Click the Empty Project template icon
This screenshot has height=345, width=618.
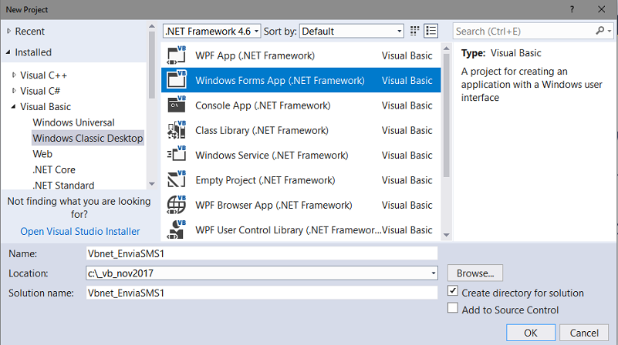pyautogui.click(x=177, y=179)
